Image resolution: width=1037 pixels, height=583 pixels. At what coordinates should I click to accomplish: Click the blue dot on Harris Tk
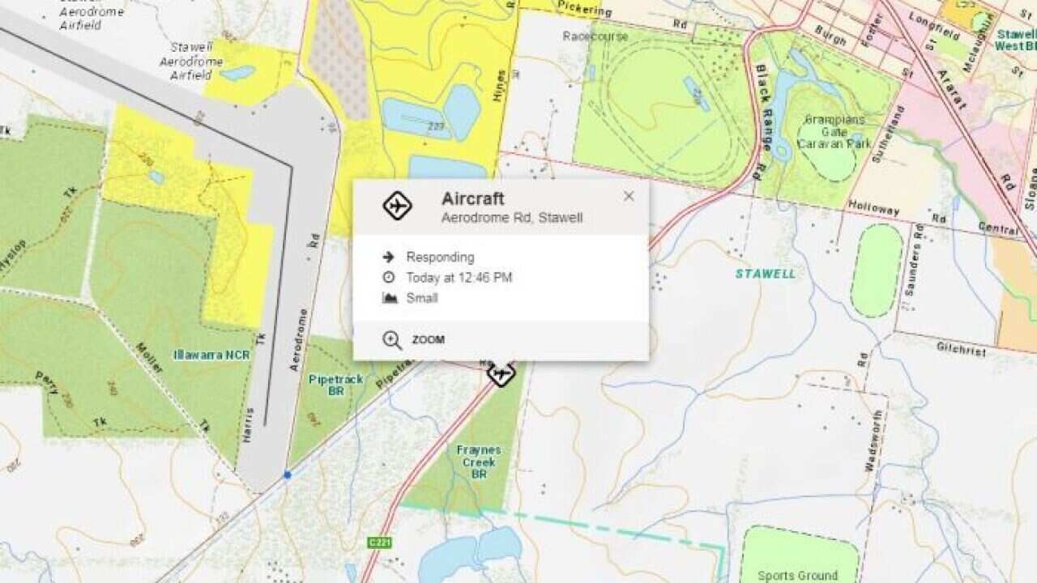tap(287, 474)
